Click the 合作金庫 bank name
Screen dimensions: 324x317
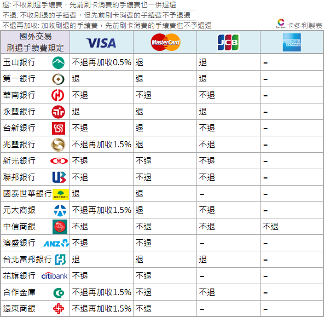pos(19,292)
